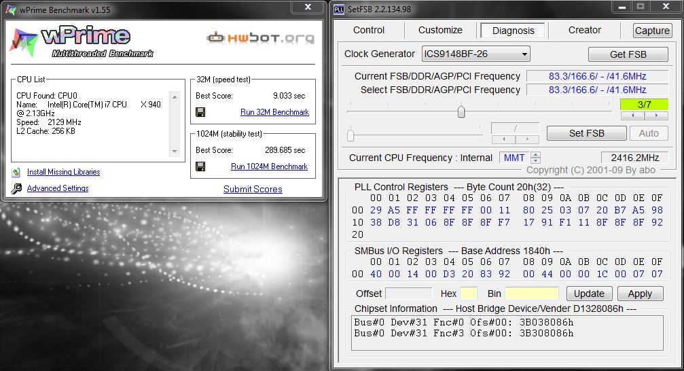Click PLL register value D8 in row 10
The width and height of the screenshot is (684, 371).
[394, 222]
